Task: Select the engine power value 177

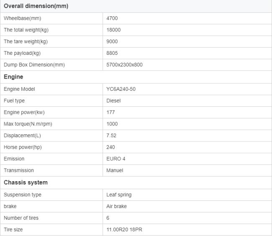Action: pyautogui.click(x=111, y=112)
